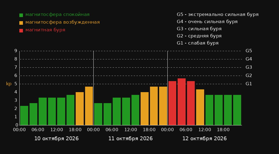Click the first green bar of 10 October
Image resolution: width=279 pixels, height=154 pixels.
pos(24,116)
